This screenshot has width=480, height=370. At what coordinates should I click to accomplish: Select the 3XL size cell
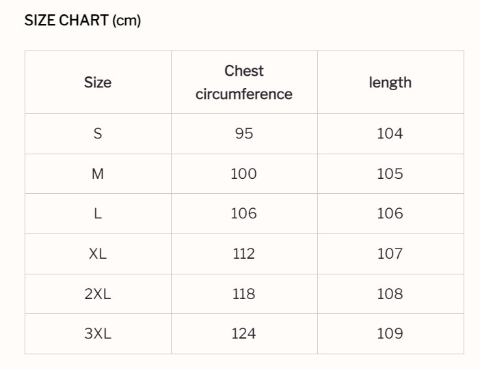click(98, 333)
